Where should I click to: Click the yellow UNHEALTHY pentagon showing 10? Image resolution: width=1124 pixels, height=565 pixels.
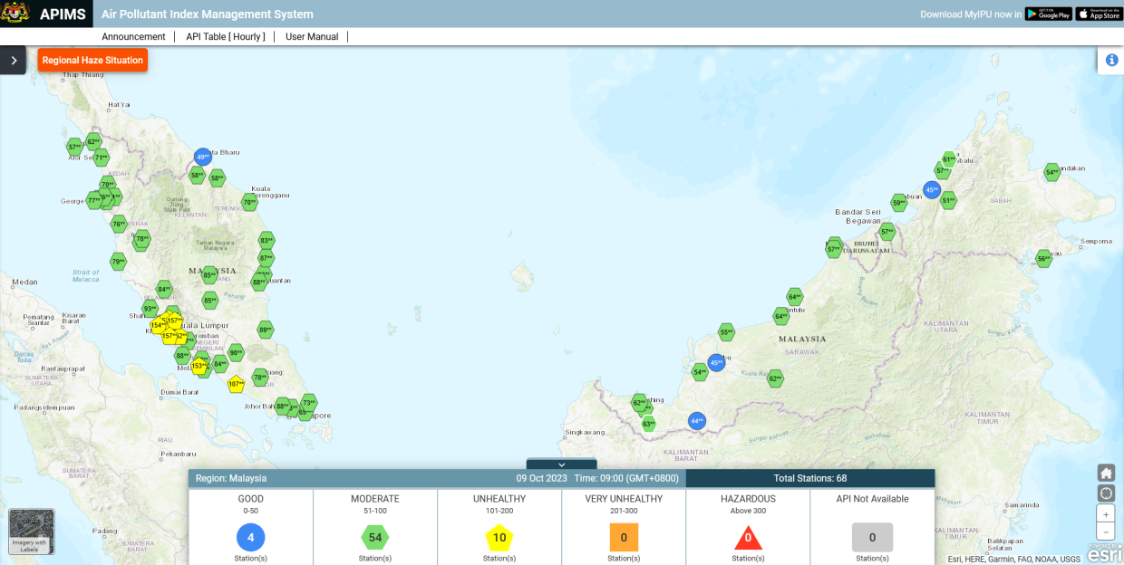(x=499, y=537)
